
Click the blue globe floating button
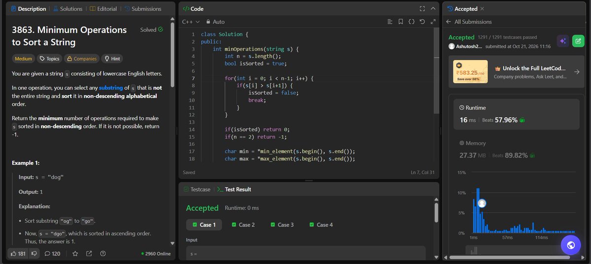[x=571, y=245]
